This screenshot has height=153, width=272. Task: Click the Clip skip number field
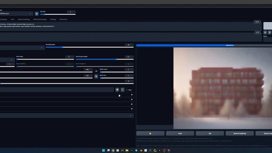point(71,12)
